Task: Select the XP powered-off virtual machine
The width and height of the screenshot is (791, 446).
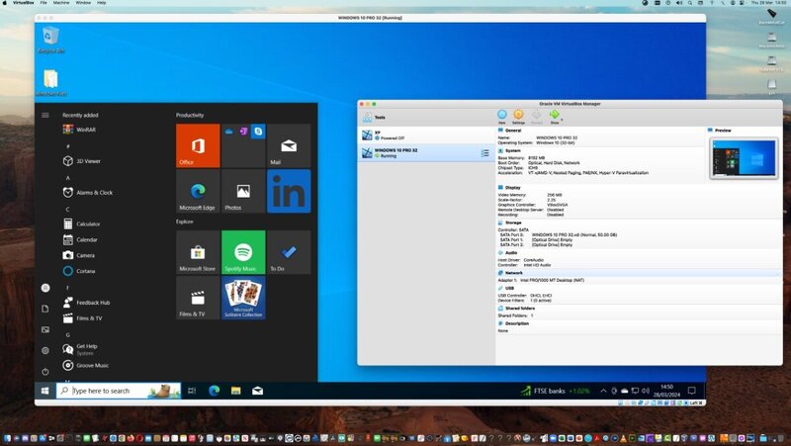Action: (x=426, y=134)
